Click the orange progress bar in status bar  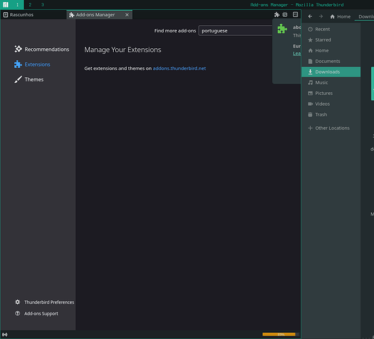point(279,334)
